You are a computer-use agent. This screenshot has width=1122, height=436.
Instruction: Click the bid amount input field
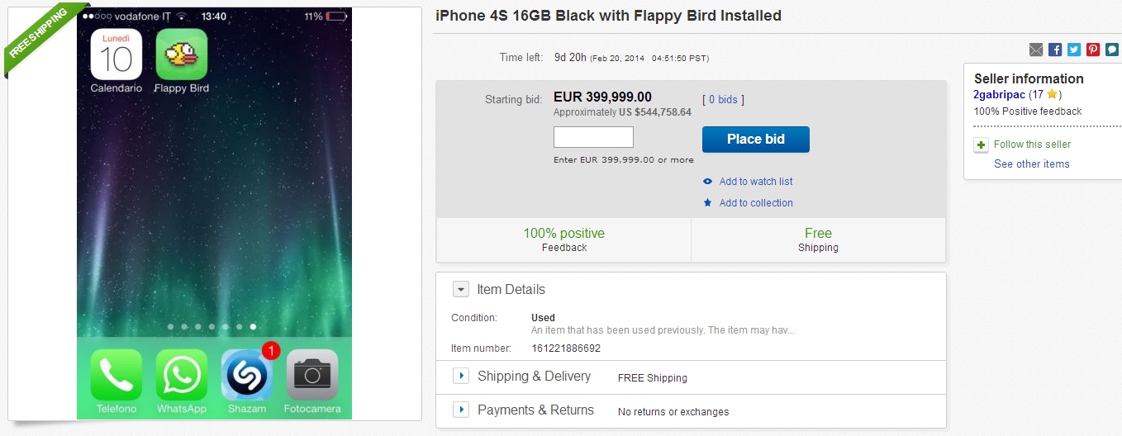pos(593,137)
